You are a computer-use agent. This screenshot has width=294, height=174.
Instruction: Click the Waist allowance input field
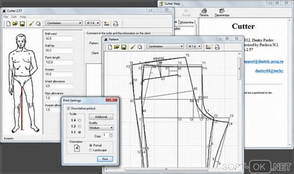click(x=59, y=86)
